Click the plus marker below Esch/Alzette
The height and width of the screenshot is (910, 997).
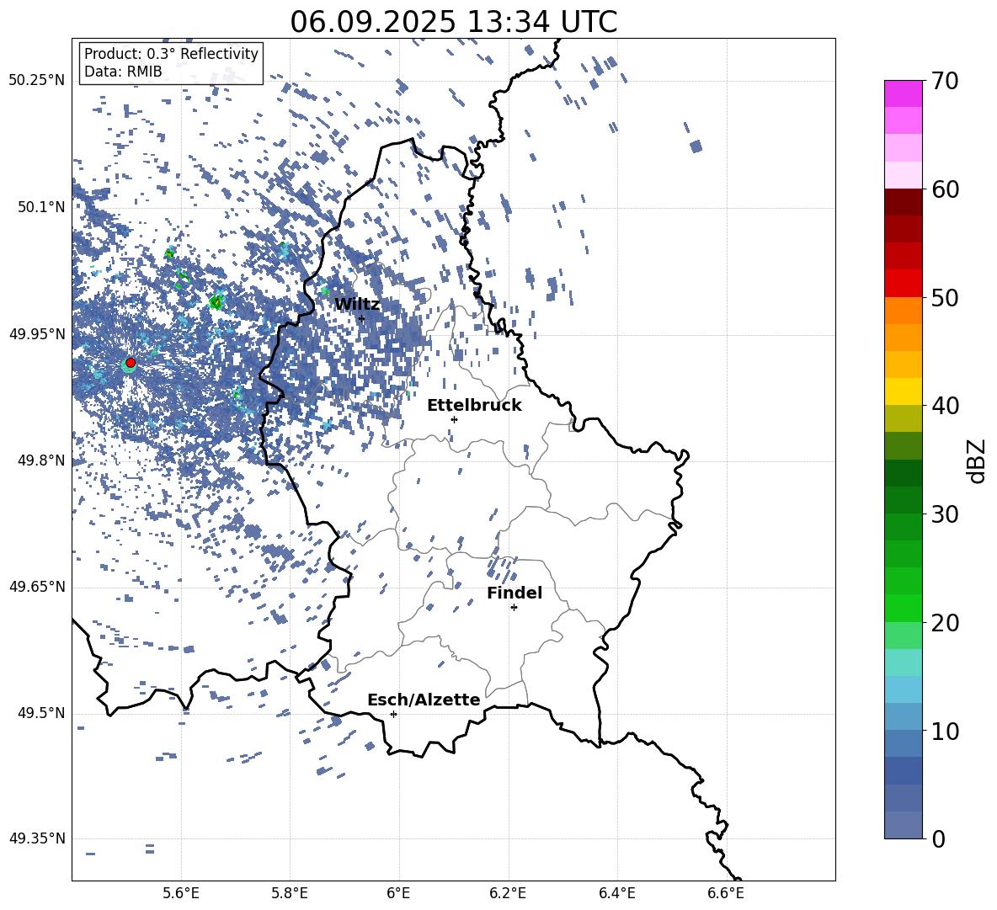tap(393, 714)
